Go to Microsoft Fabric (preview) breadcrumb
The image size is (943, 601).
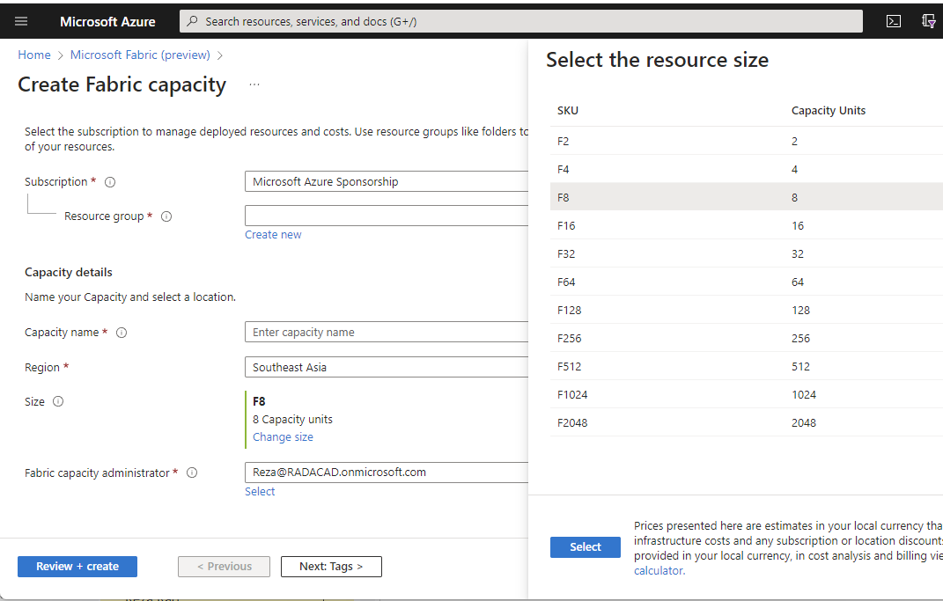point(140,55)
